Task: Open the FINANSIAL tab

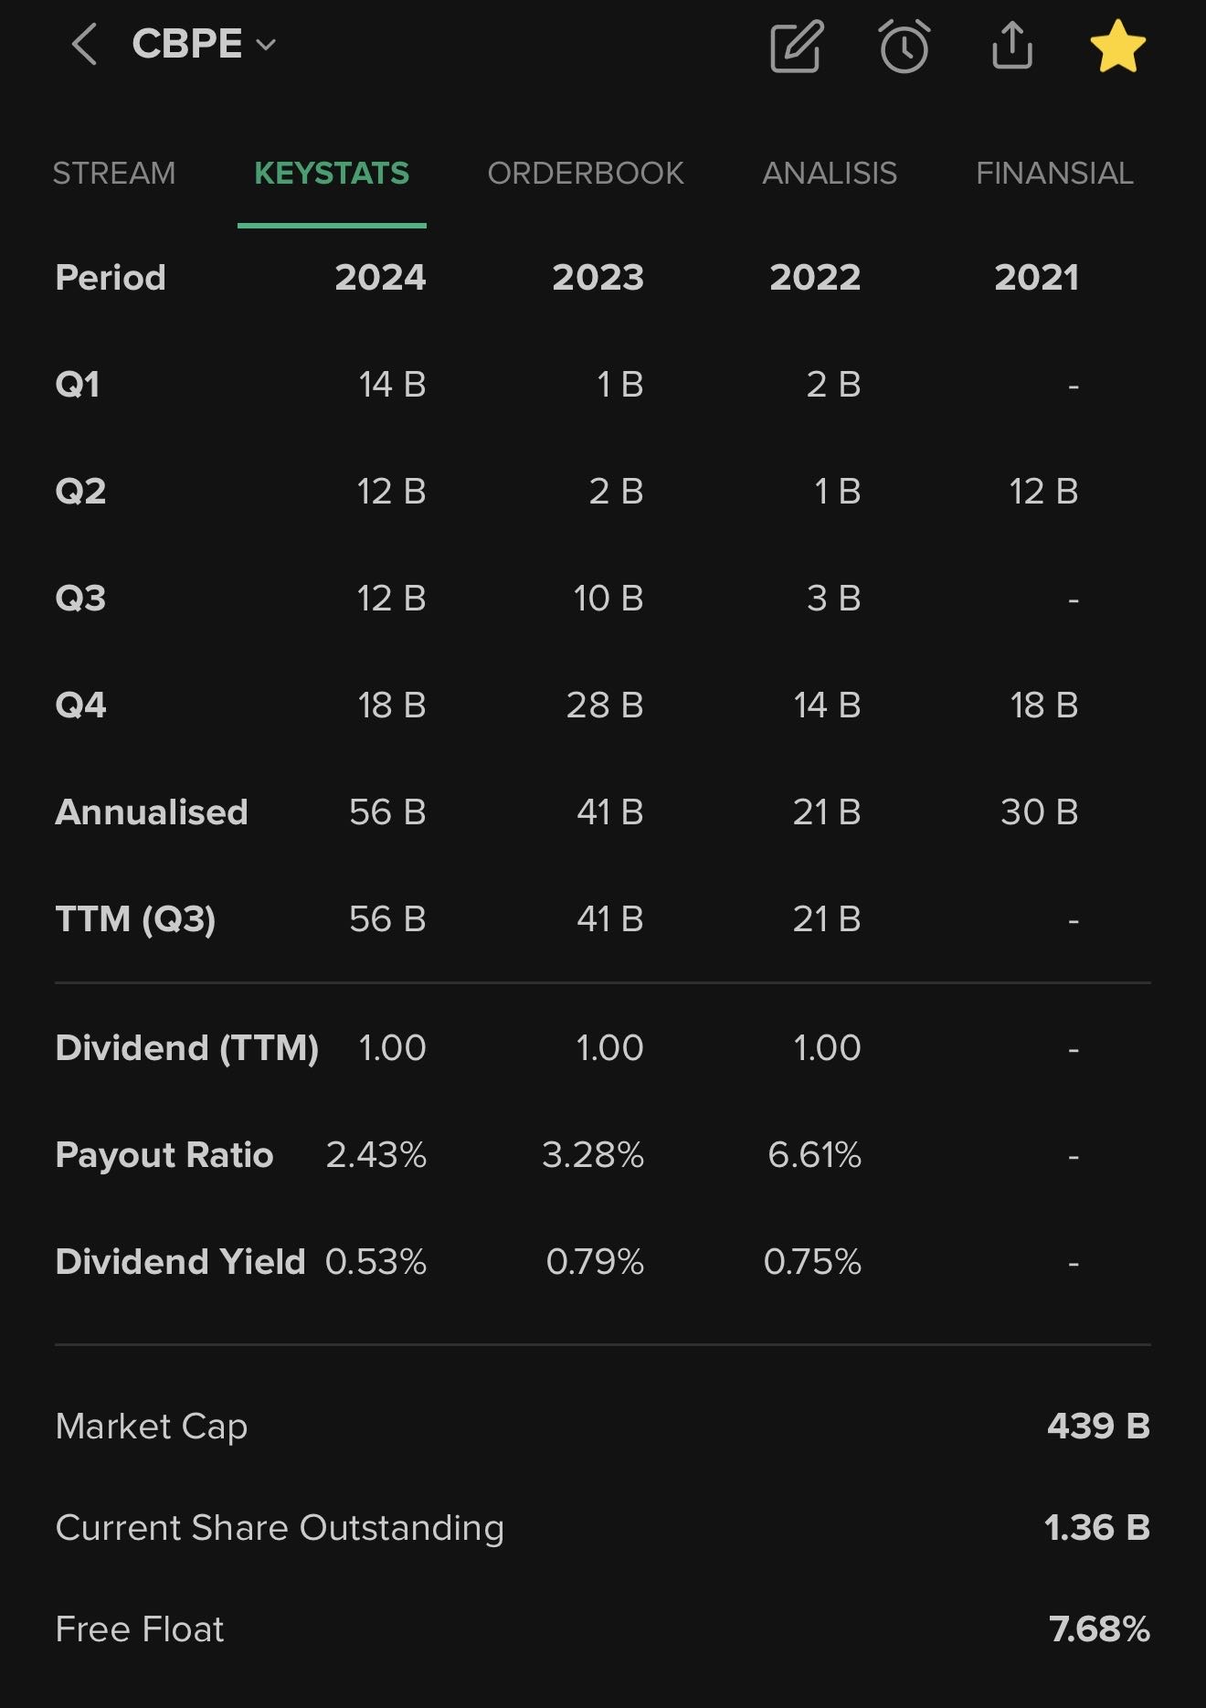Action: (1054, 173)
